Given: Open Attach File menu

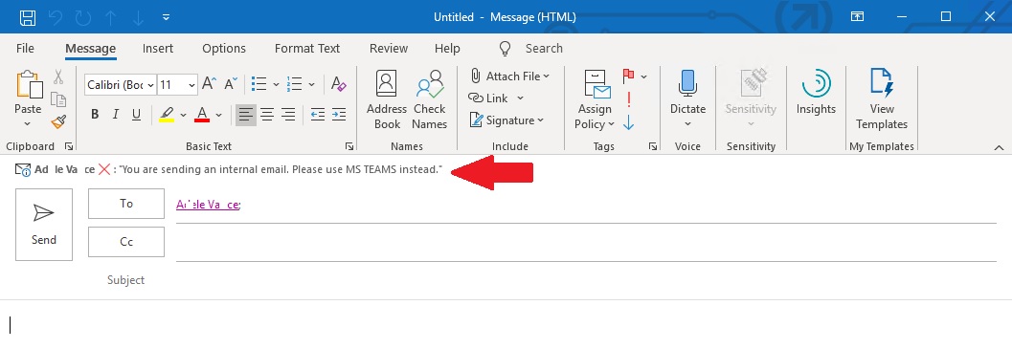Looking at the screenshot, I should coord(510,76).
